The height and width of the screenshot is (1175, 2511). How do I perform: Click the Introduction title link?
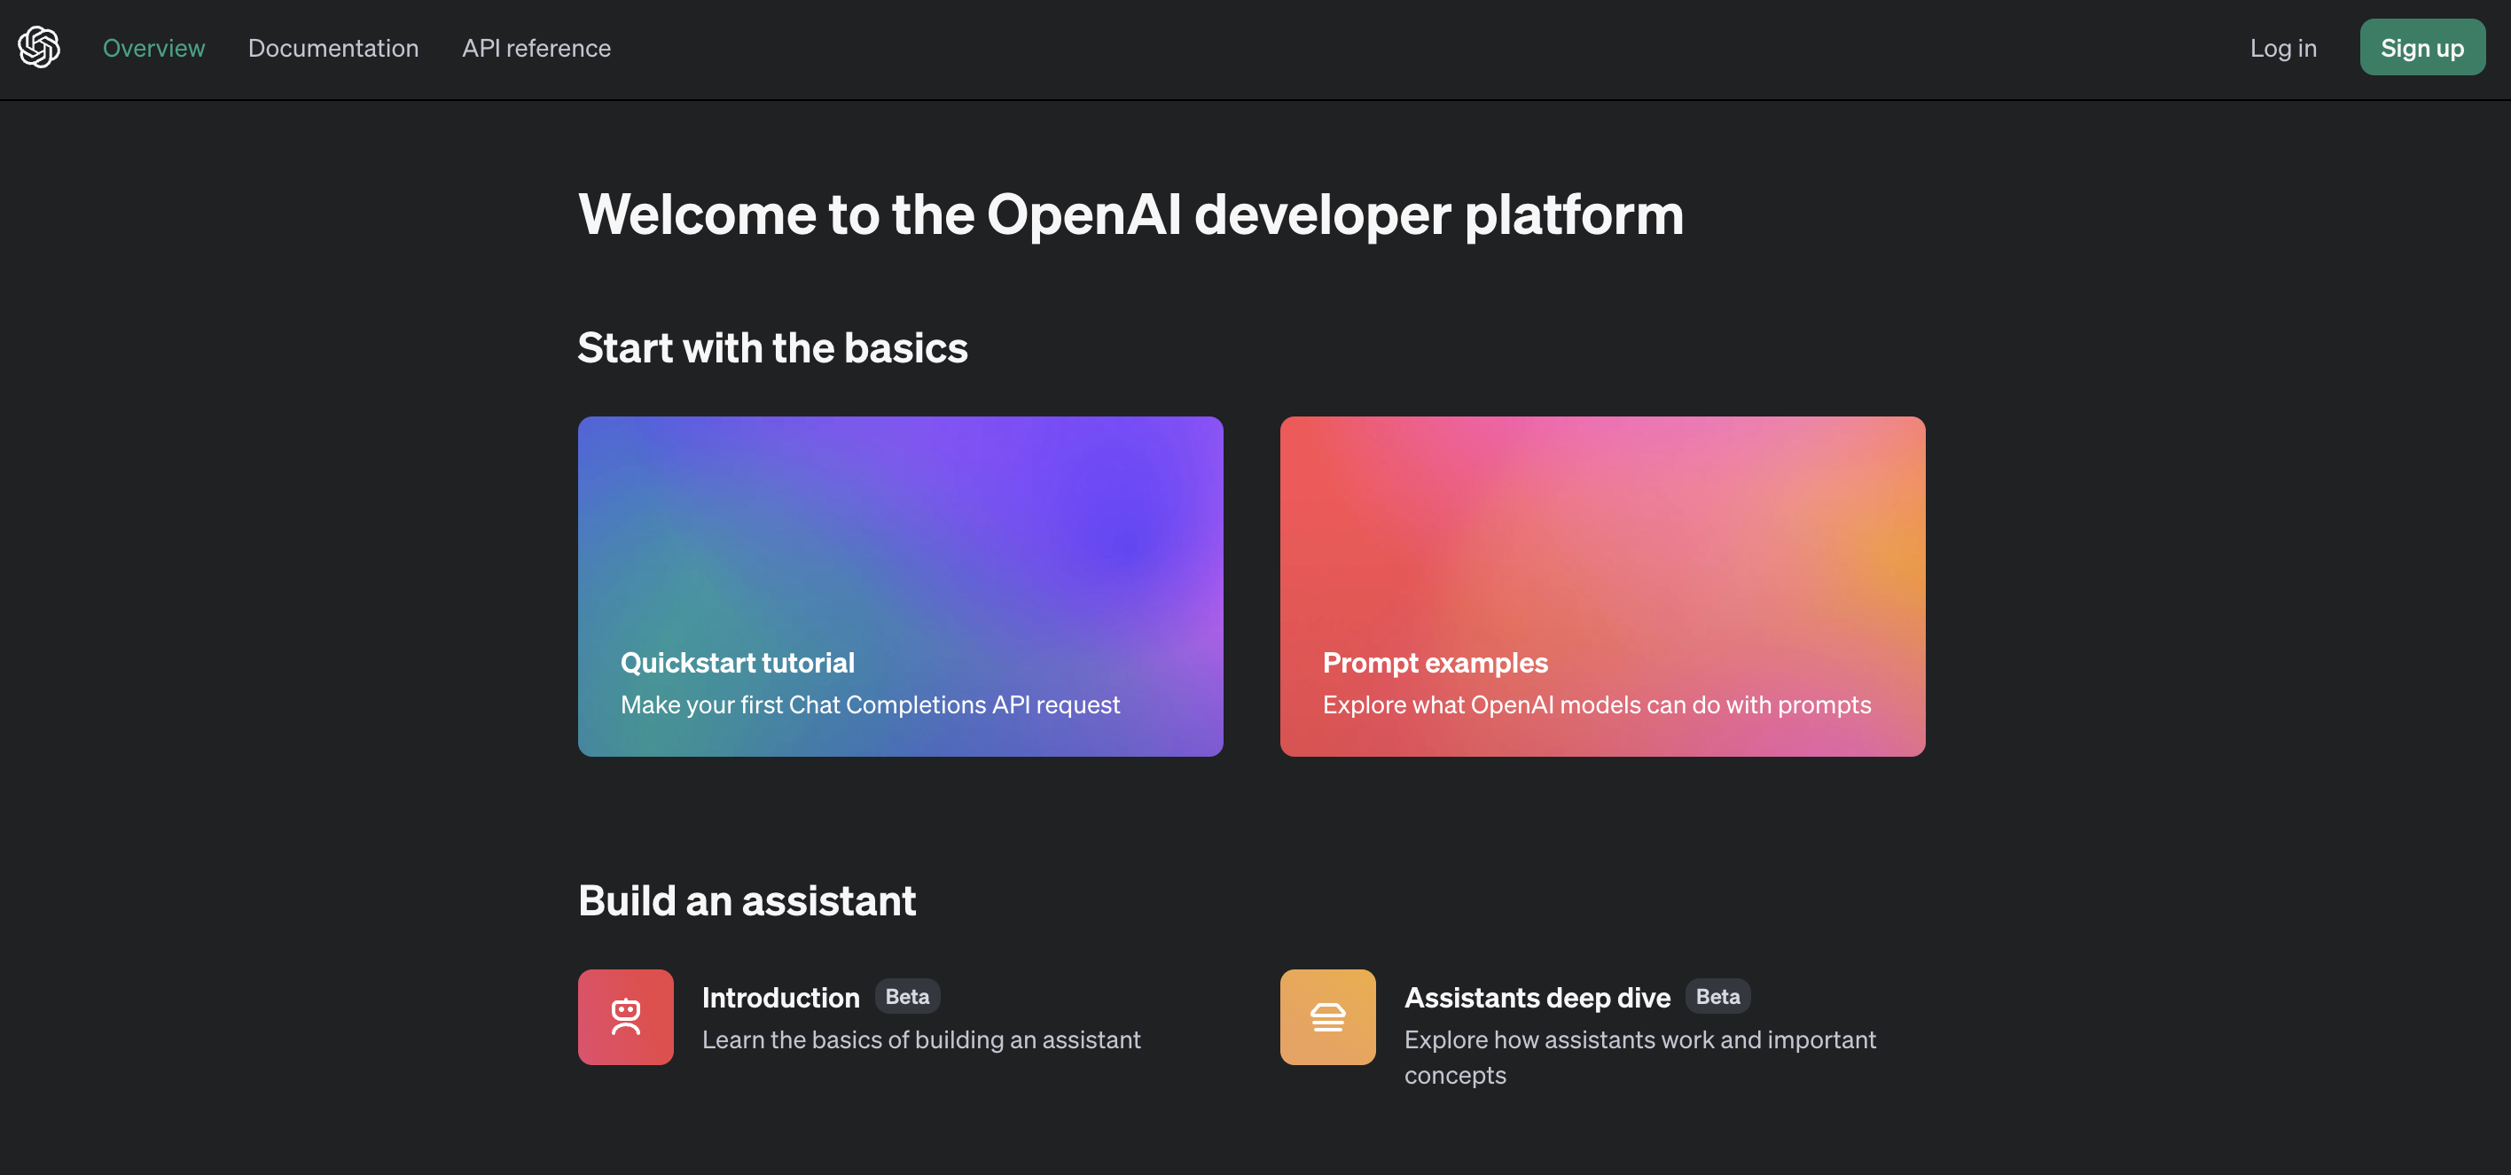[x=781, y=997]
